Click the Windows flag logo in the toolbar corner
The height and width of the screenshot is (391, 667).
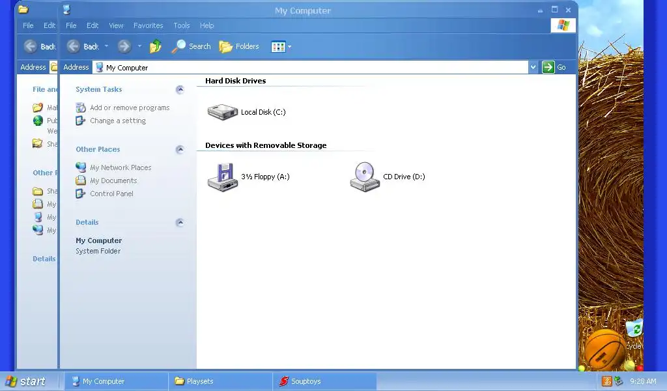(563, 25)
